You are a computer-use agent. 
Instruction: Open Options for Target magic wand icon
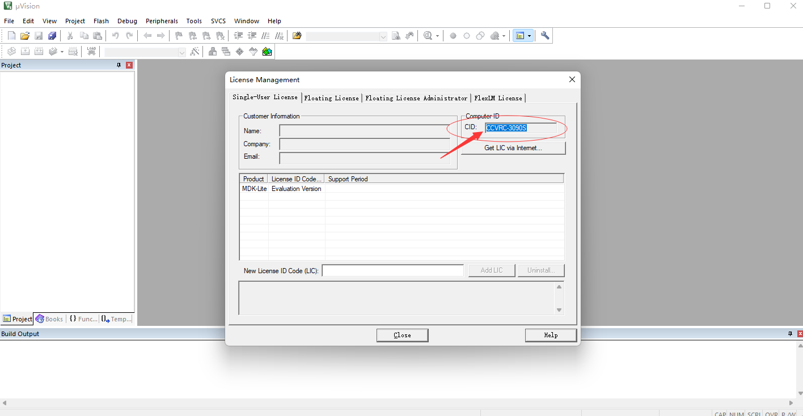point(195,52)
